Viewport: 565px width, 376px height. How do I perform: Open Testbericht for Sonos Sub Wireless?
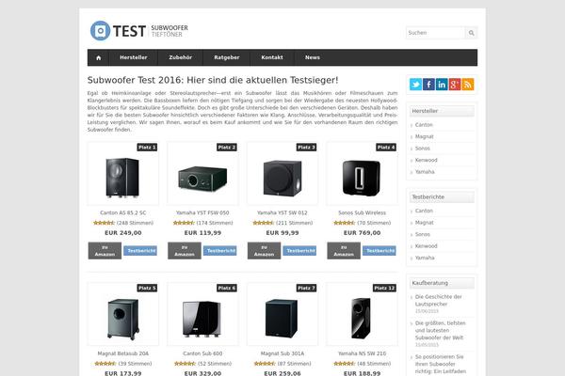[x=379, y=251]
